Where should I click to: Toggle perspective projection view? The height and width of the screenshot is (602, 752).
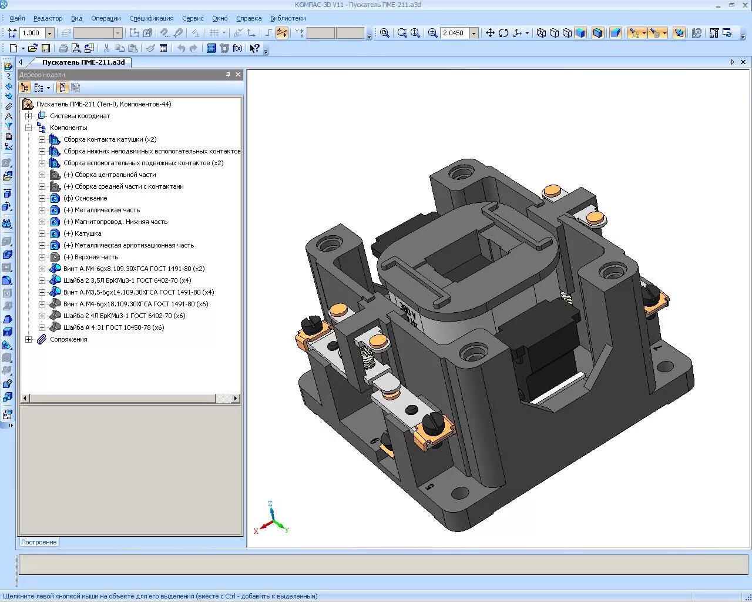coord(615,33)
